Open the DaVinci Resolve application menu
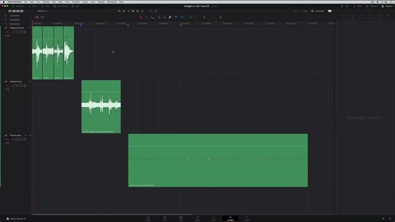This screenshot has height=222, width=395. click(14, 2)
